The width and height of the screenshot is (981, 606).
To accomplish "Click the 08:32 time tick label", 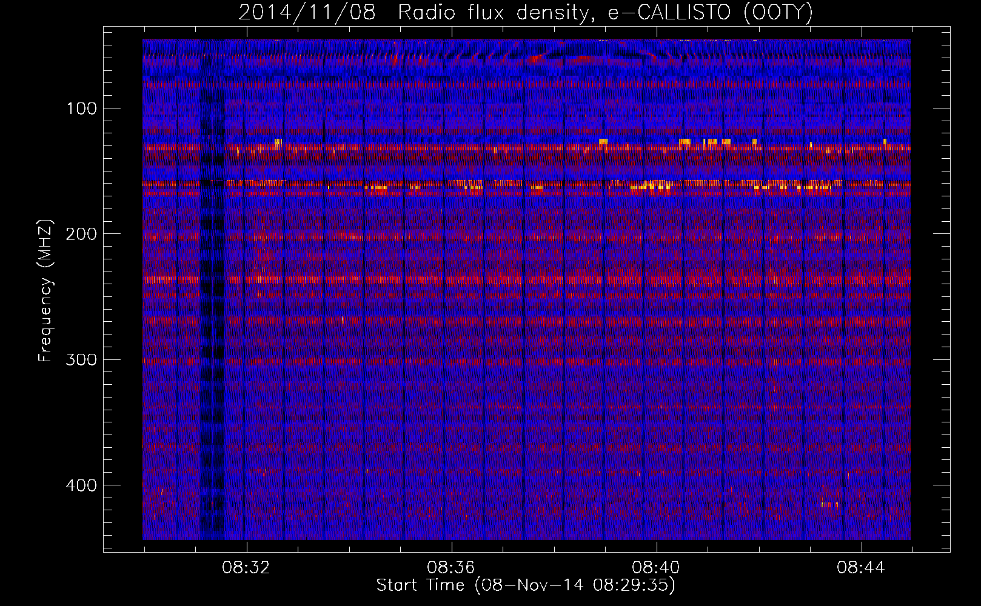I will 246,568.
